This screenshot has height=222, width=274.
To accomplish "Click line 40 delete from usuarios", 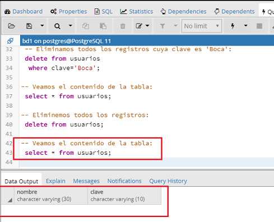I will coord(64,124).
